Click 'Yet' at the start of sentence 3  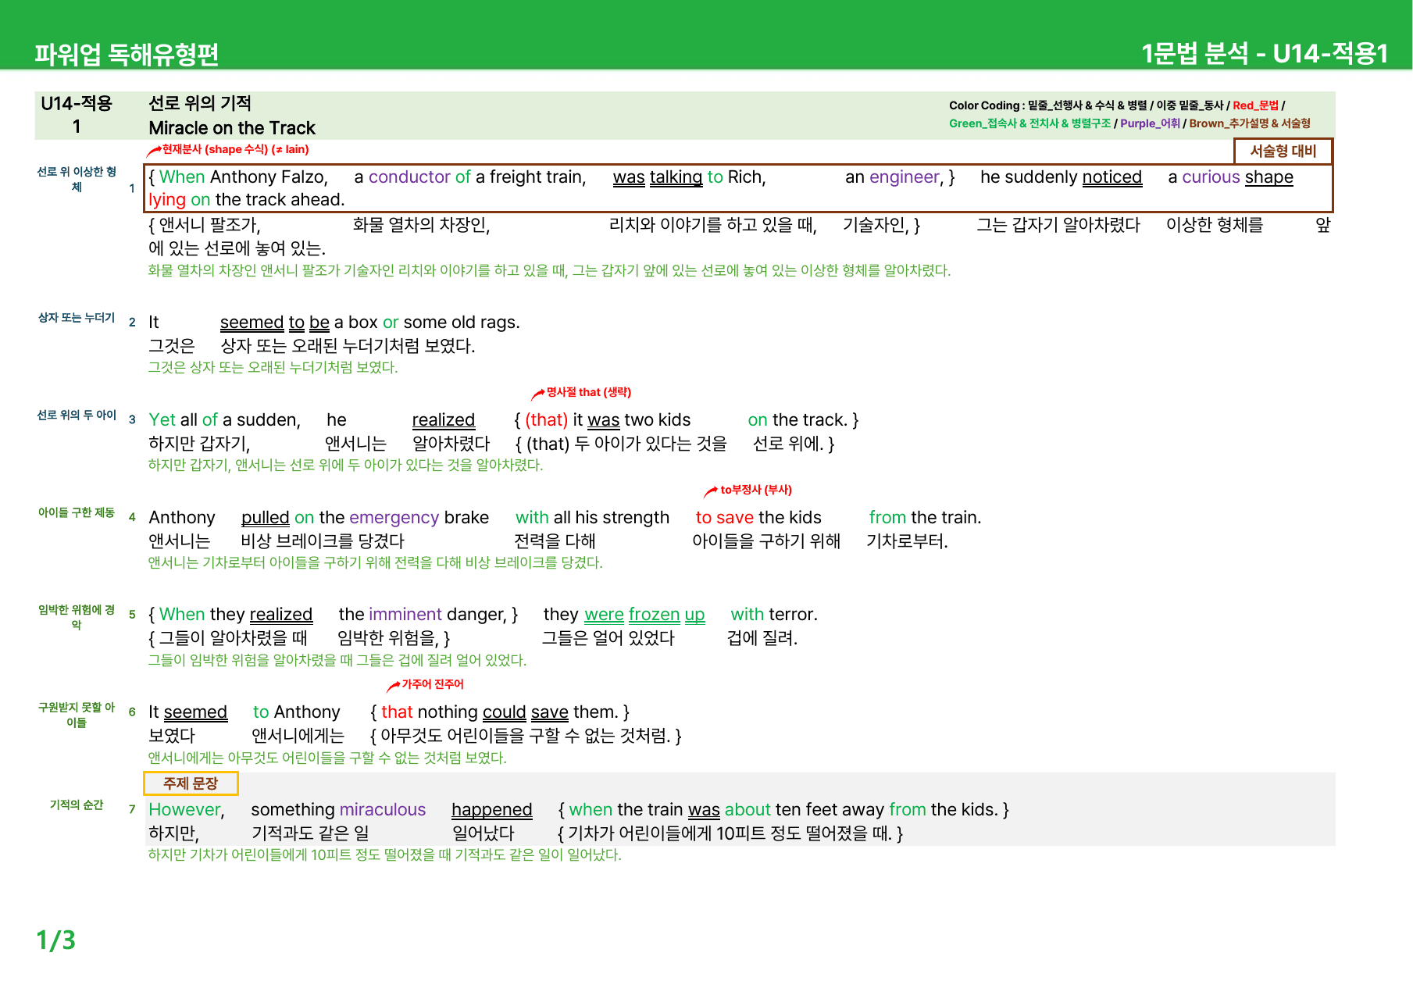162,420
